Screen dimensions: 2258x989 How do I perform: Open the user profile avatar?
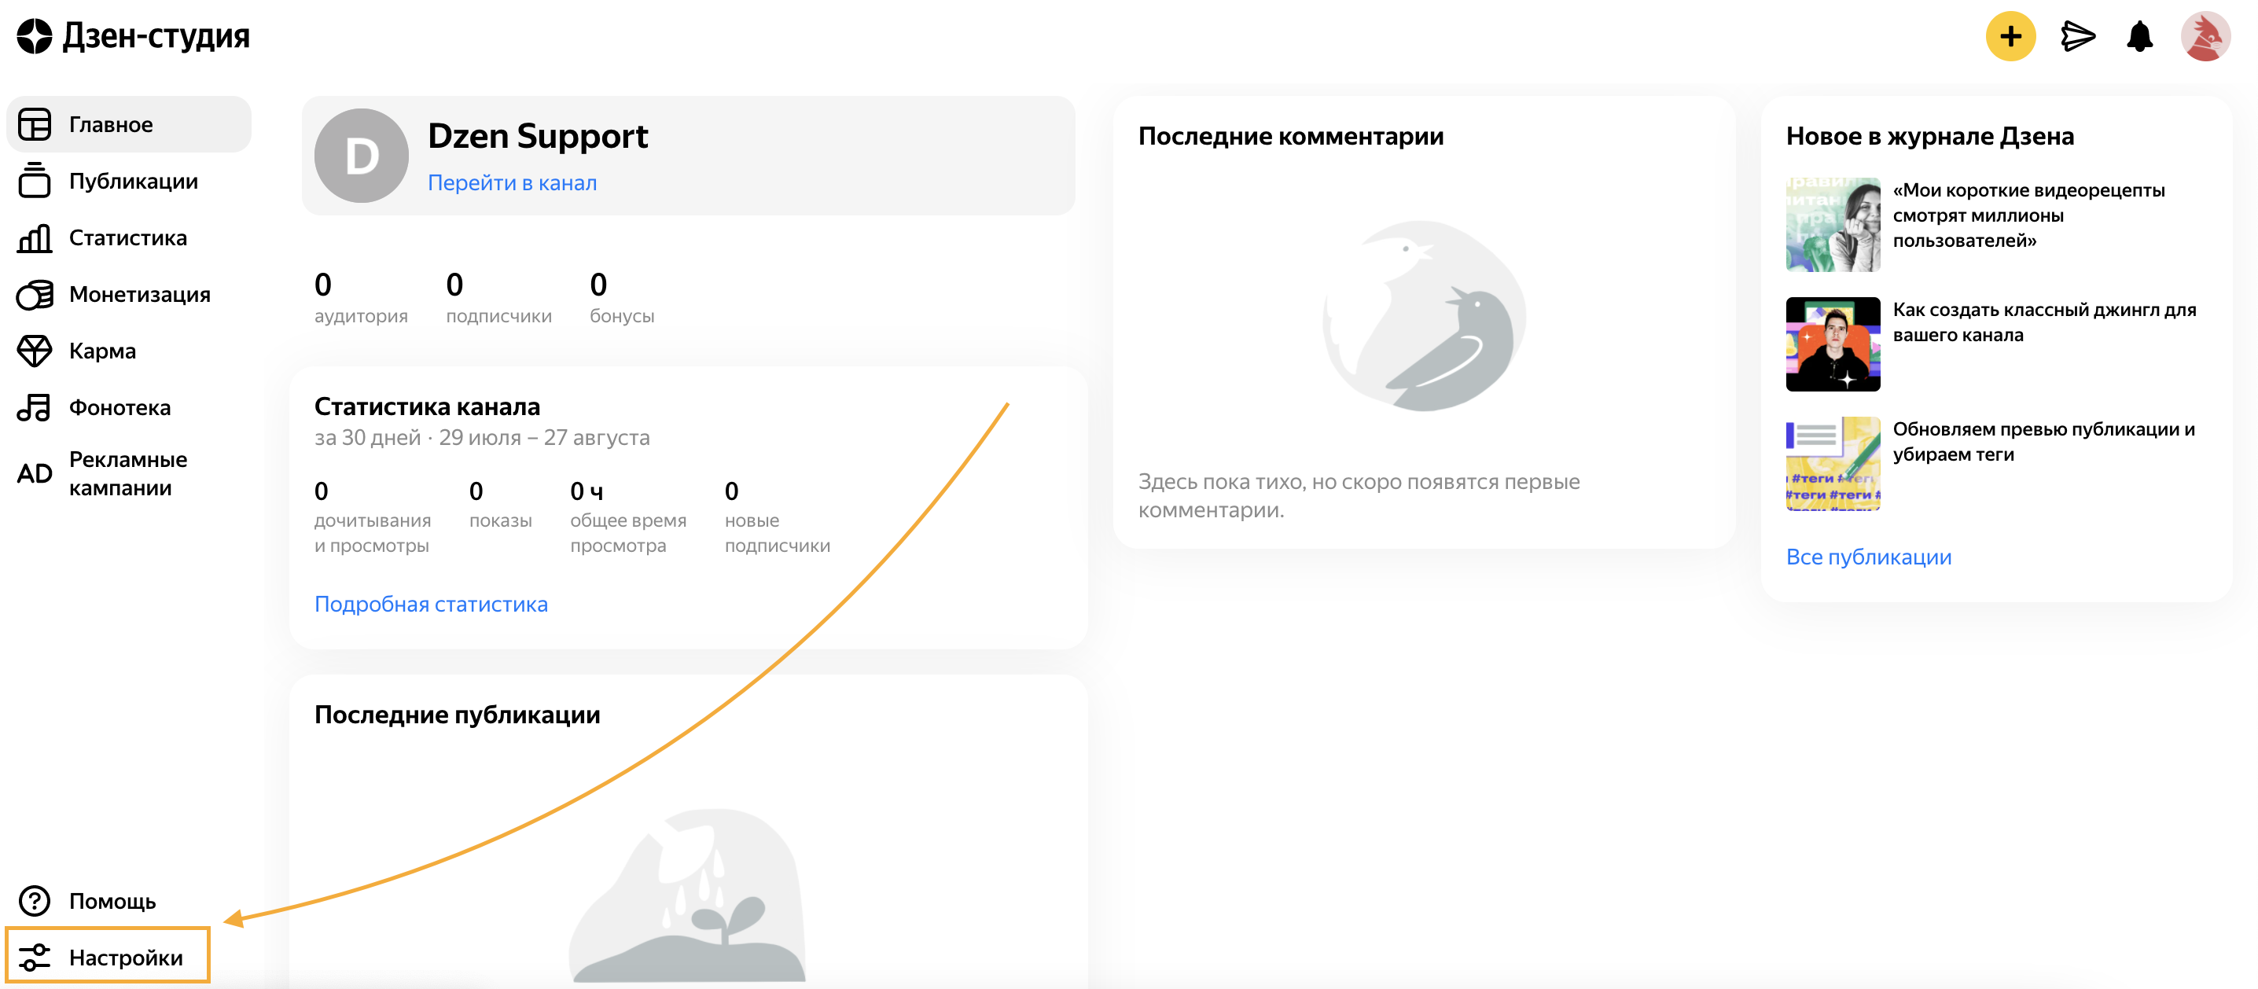pos(2205,37)
